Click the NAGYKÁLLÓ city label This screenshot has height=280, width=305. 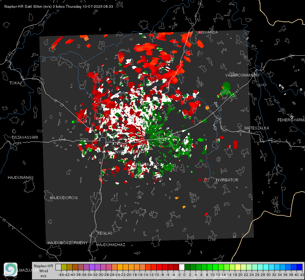tap(147, 165)
